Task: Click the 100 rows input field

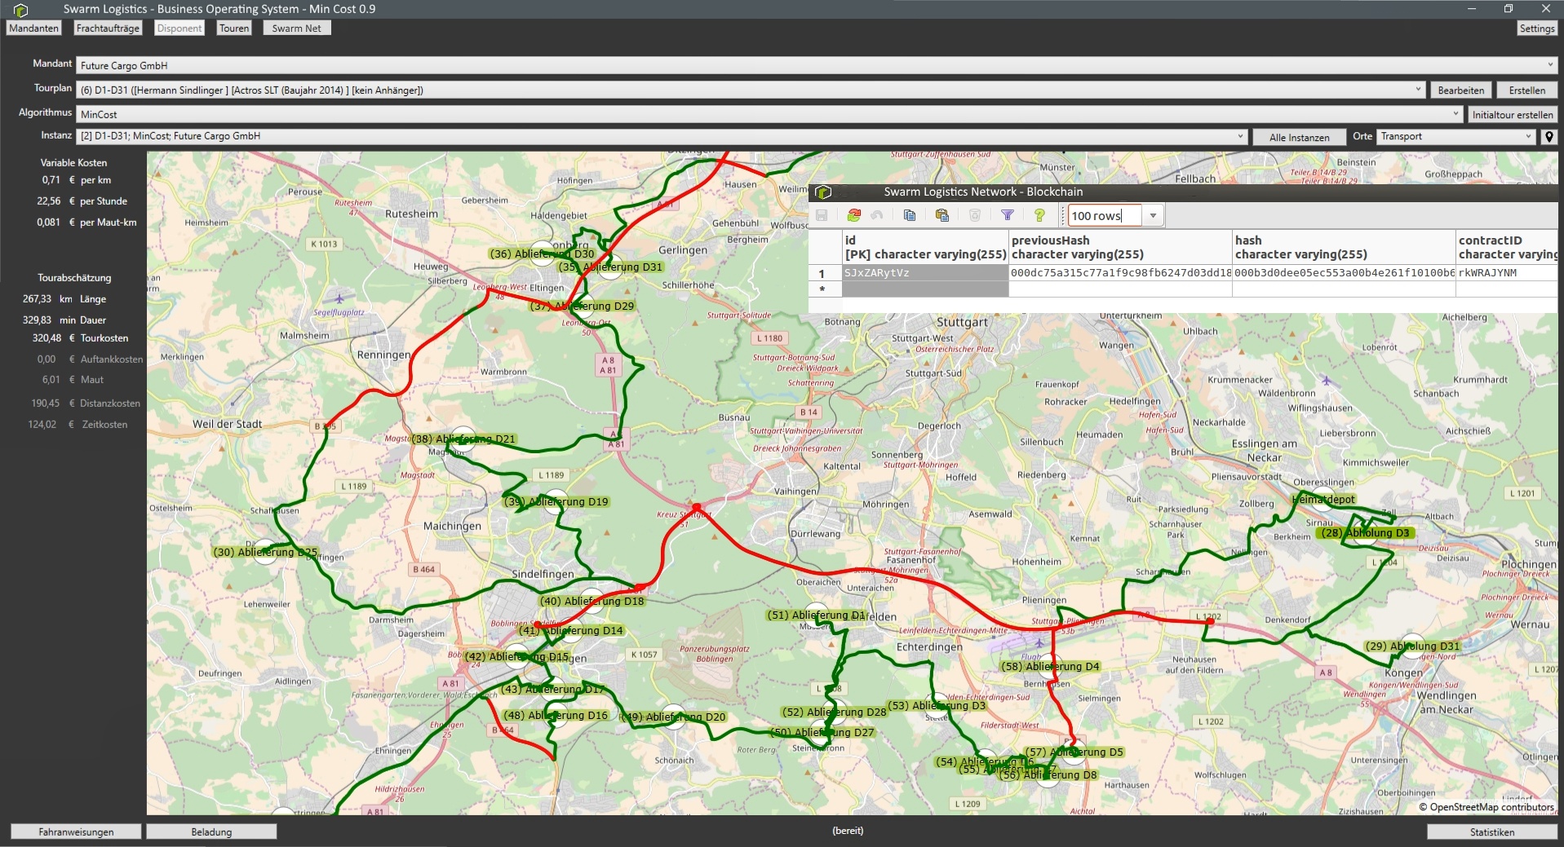Action: click(1105, 216)
